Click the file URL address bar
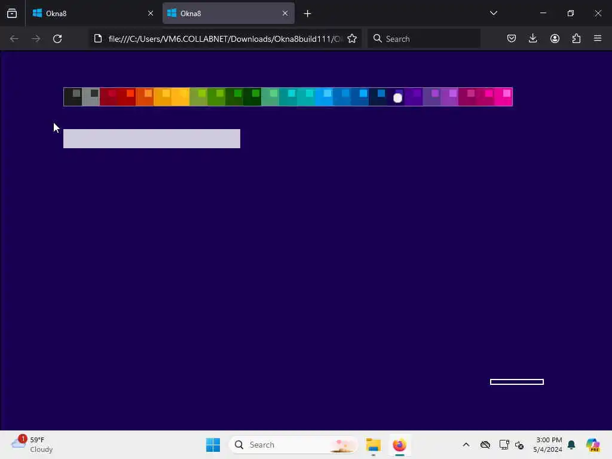 coord(225,39)
